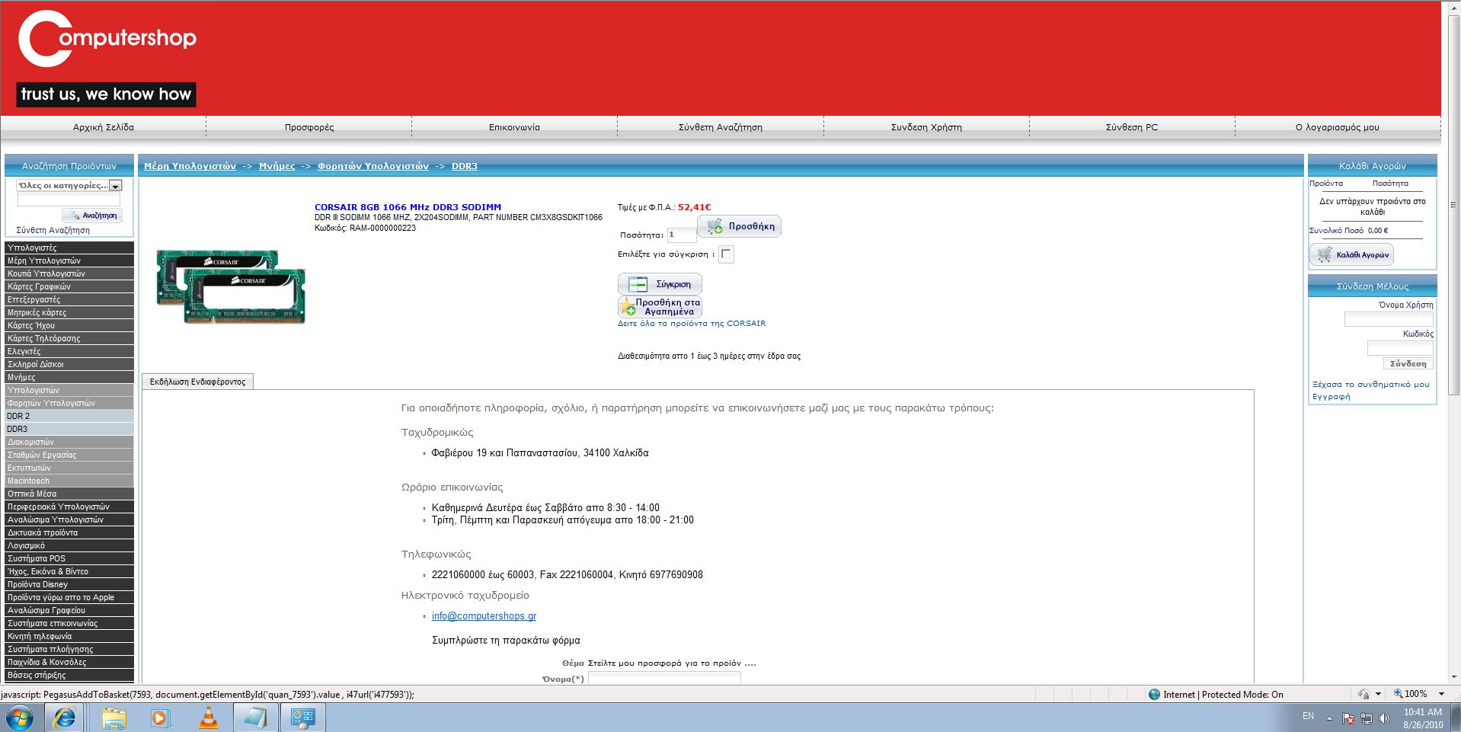The width and height of the screenshot is (1461, 732).
Task: Go to Σύνθεση PC in navigation bar
Action: [x=1132, y=127]
